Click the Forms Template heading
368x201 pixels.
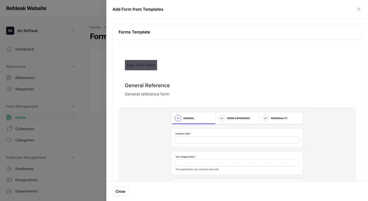point(134,32)
